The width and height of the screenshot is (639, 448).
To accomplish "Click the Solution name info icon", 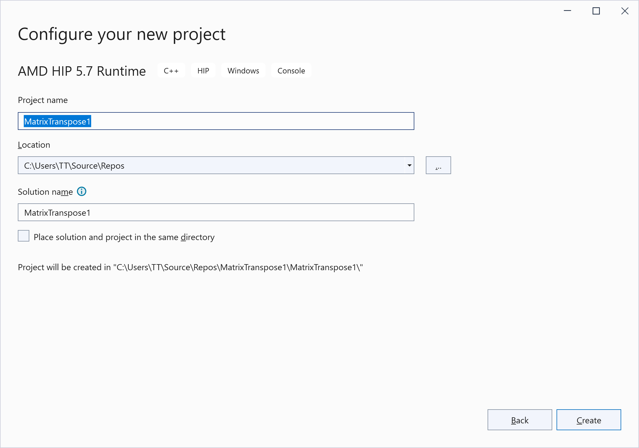I will (82, 191).
